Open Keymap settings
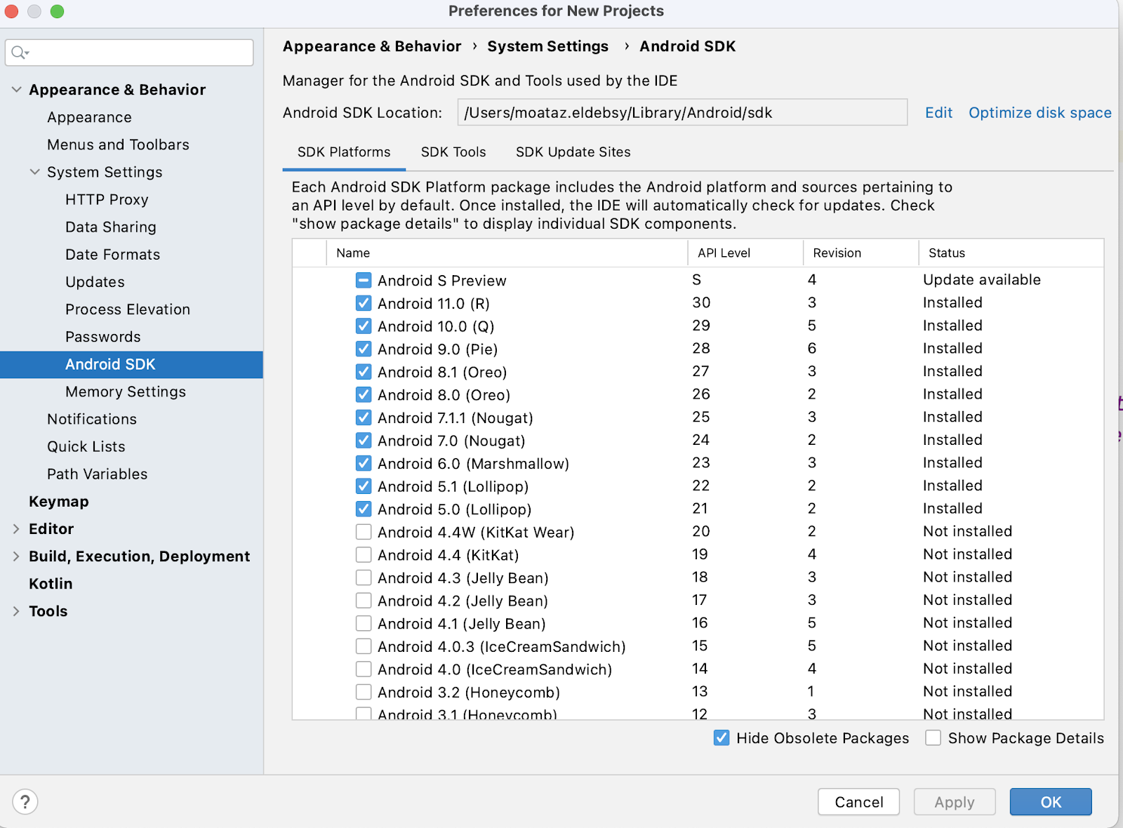Viewport: 1123px width, 828px height. 59,501
